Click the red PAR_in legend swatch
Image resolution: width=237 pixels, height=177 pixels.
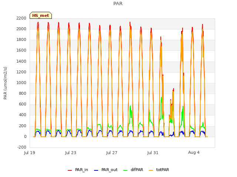(70, 170)
